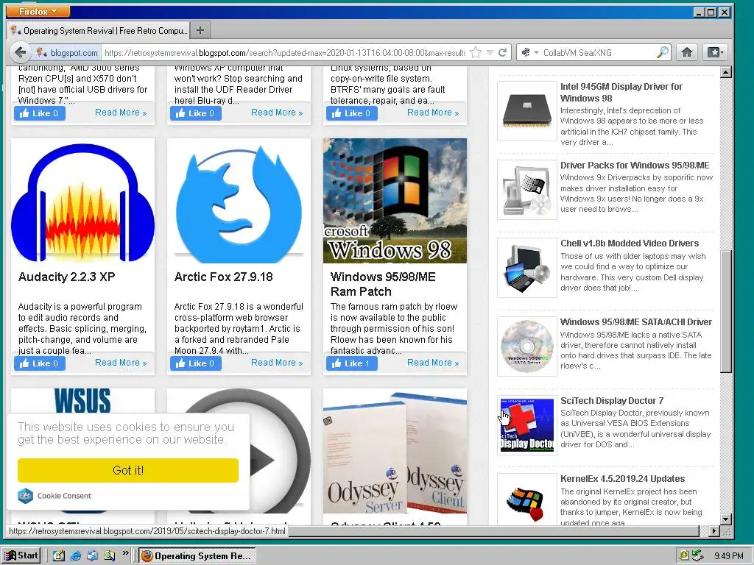754x565 pixels.
Task: Click the magnifying glass search icon
Action: pyautogui.click(x=662, y=52)
